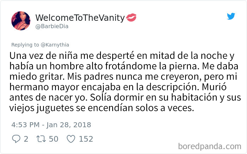
Task: Open the round profile avatar photo
Action: click(21, 20)
